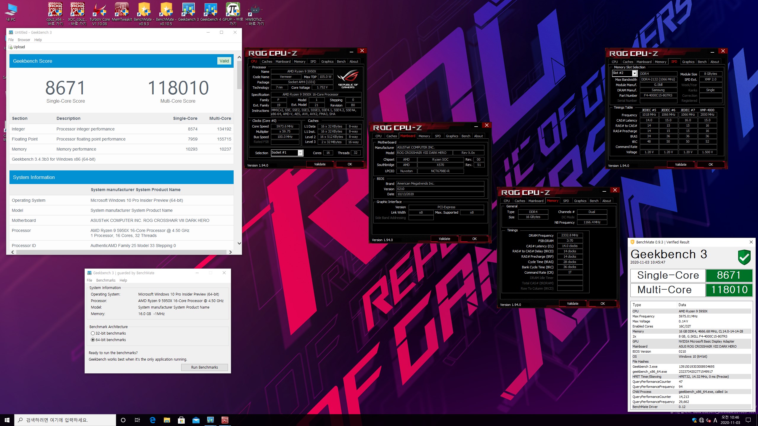This screenshot has height=426, width=758.
Task: Click OK in CPU tab window
Action: click(350, 164)
